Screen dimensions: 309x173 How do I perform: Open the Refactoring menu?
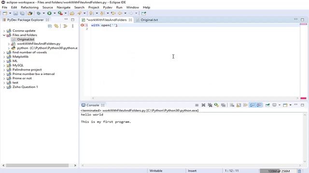point(29,7)
